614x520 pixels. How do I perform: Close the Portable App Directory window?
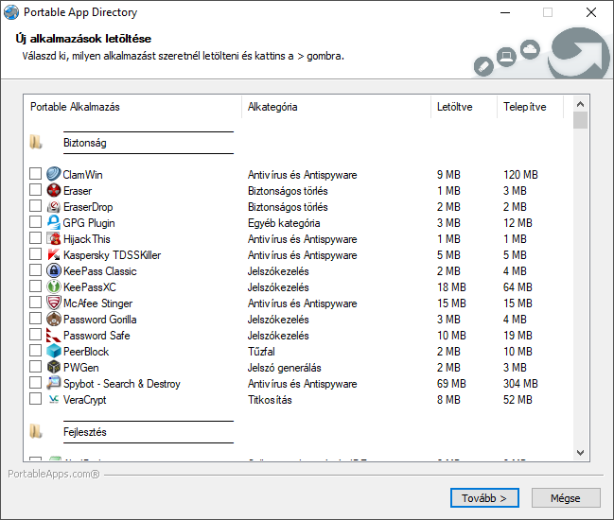(x=591, y=12)
